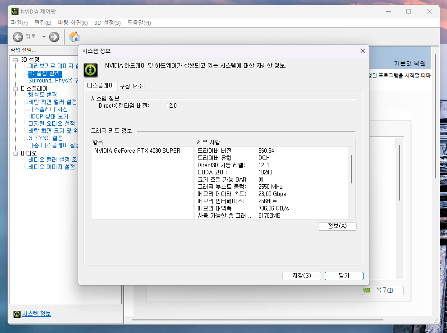The image size is (447, 333).
Task: Open 디지털 오디오 설정 tree item
Action: click(51, 123)
